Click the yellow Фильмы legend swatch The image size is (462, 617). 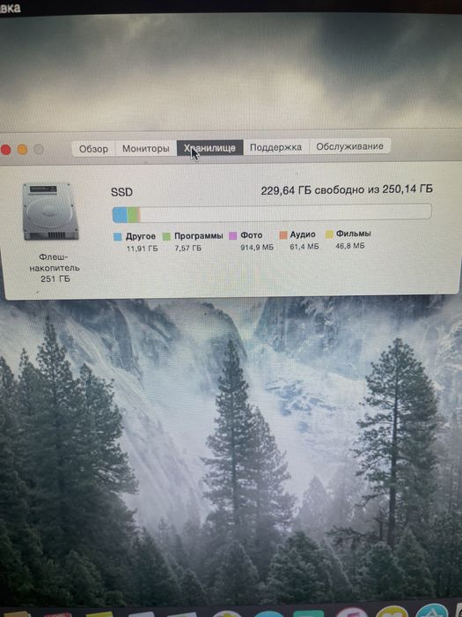click(329, 234)
